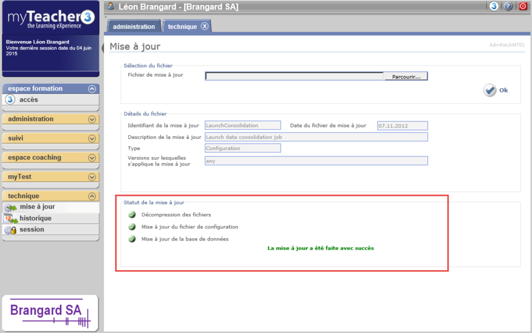Log out using the red power icon
Viewport: 532px width, 333px height.
[x=523, y=6]
